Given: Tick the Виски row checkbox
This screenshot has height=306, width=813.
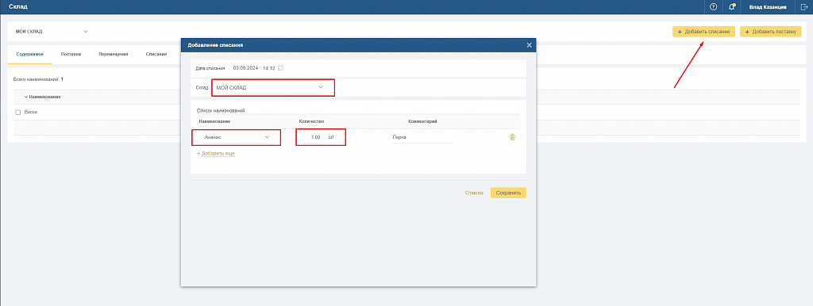Looking at the screenshot, I should (x=17, y=113).
